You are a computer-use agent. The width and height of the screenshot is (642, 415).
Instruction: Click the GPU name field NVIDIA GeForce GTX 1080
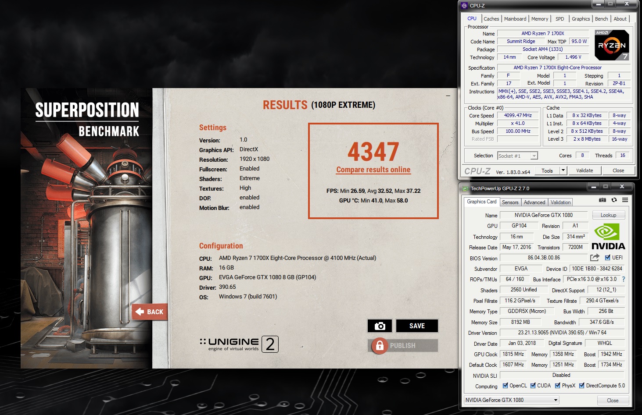544,215
